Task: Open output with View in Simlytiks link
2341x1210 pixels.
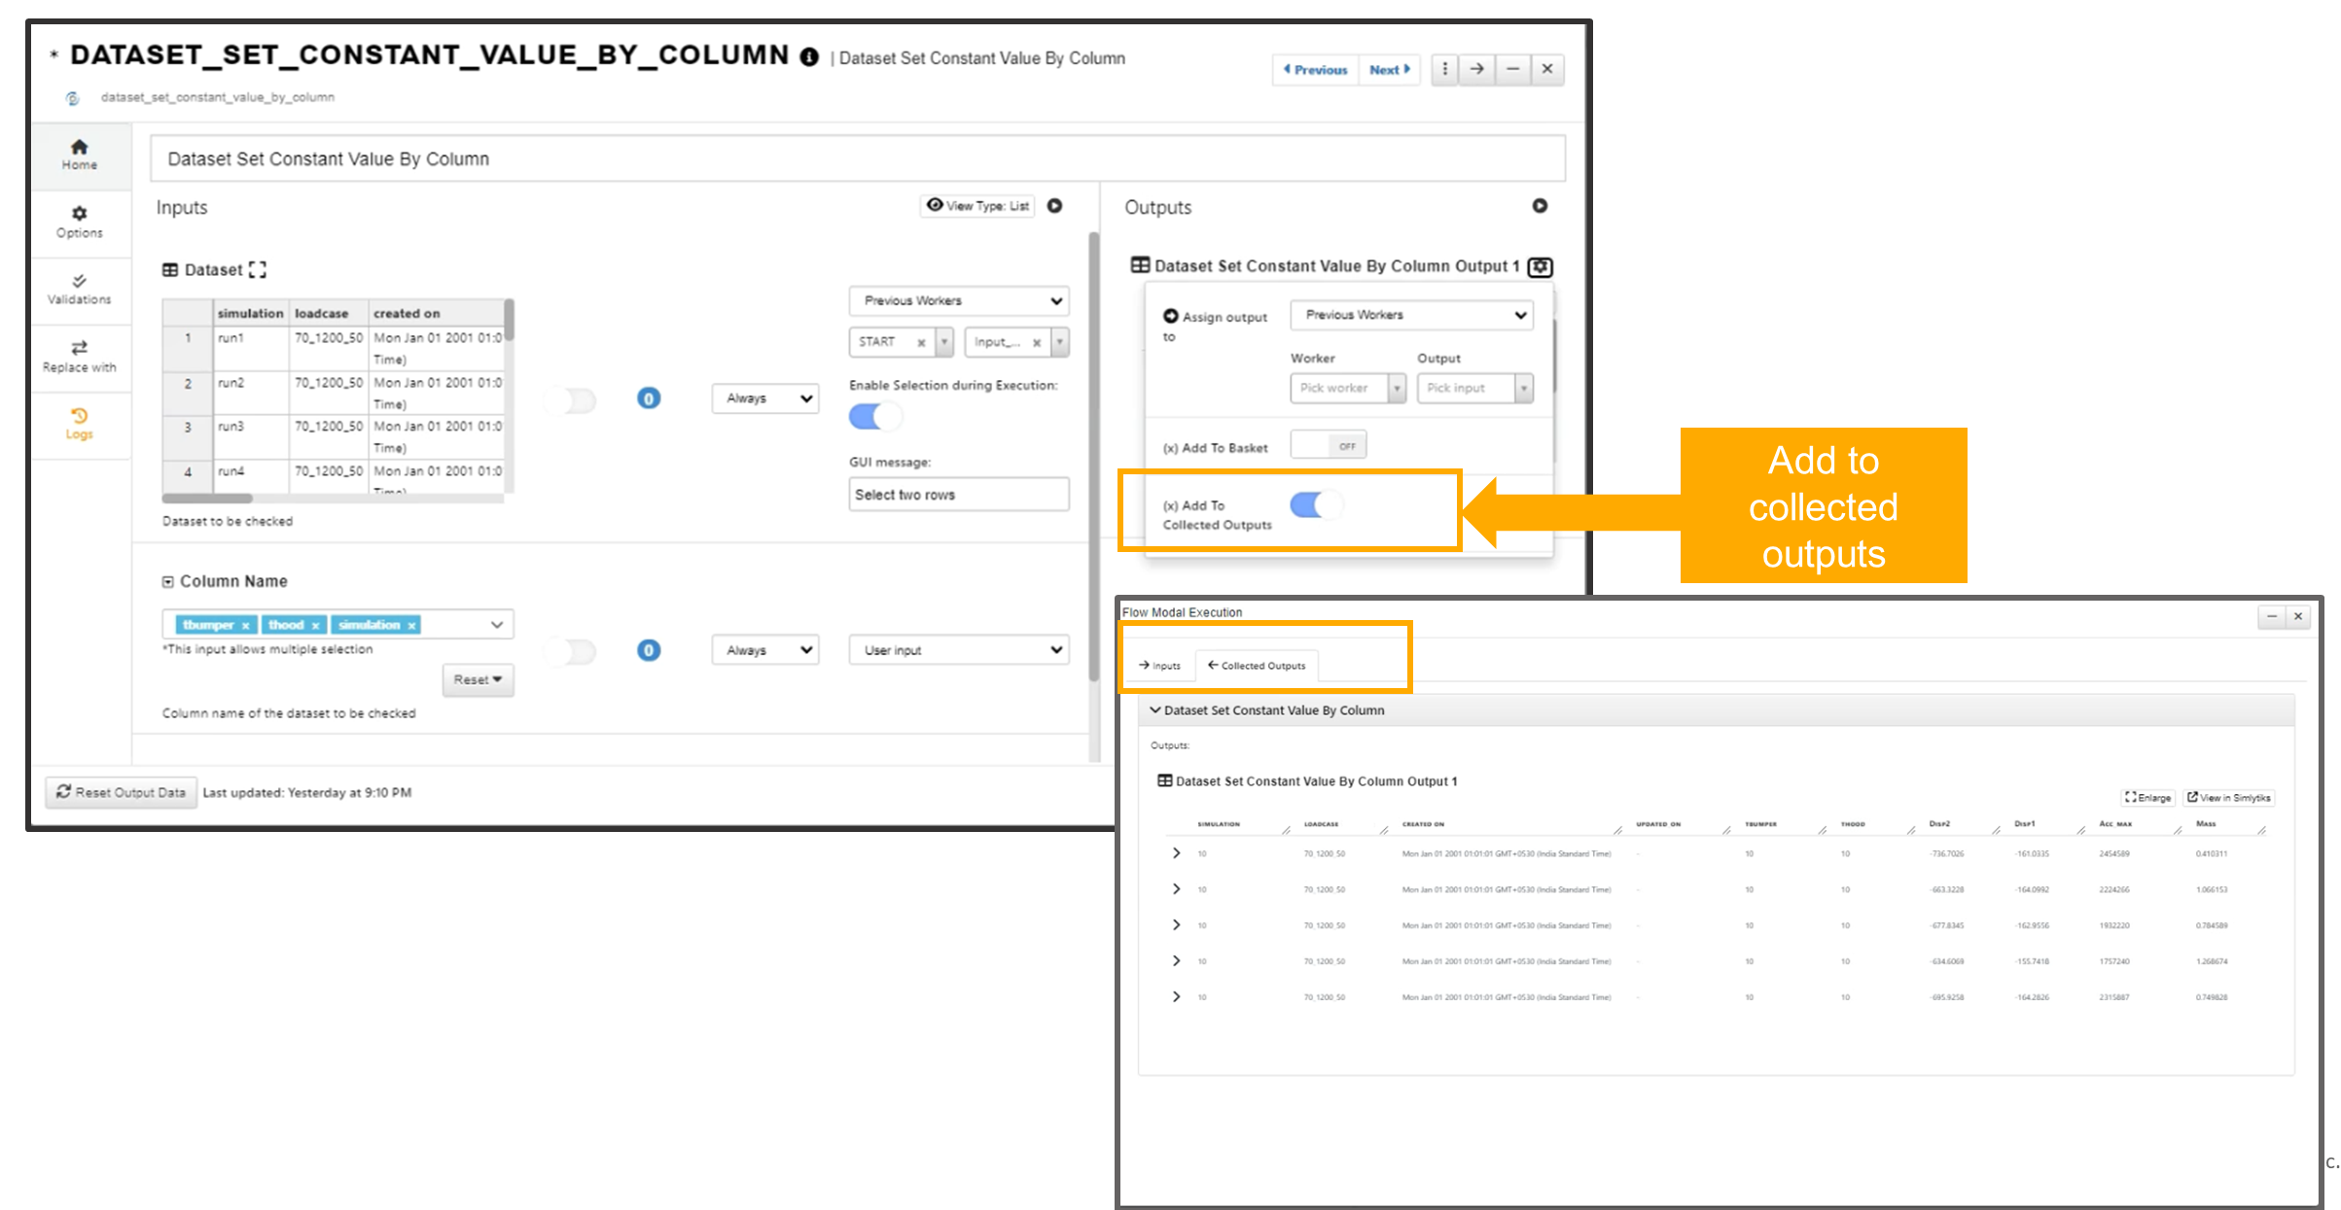Action: [x=2228, y=797]
